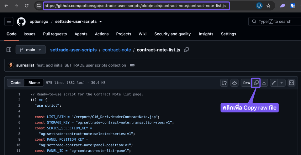Open more edit options dropdown
Screen dimensions: 301x155
tap(282, 83)
